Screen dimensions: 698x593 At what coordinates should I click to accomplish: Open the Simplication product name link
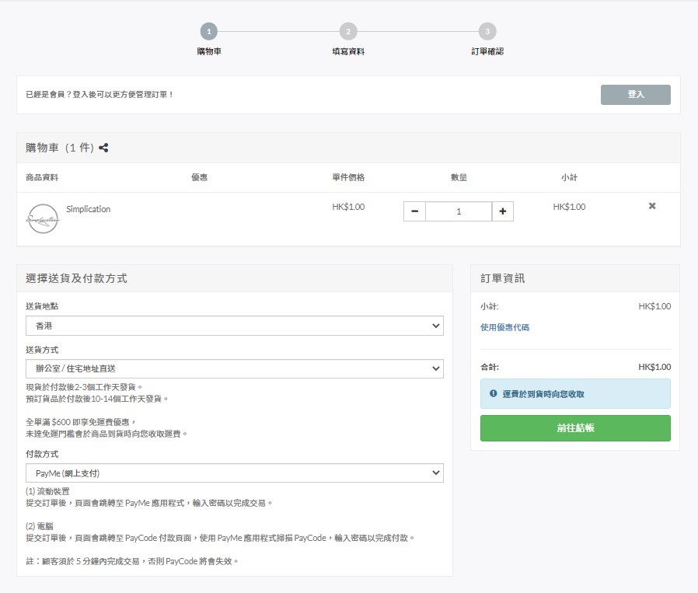pos(88,209)
